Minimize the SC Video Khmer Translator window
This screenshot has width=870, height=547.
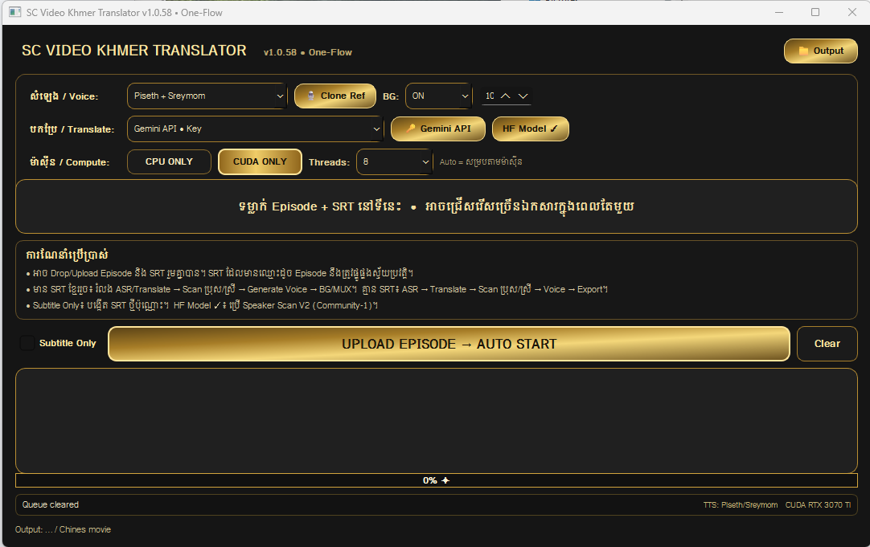click(x=779, y=12)
